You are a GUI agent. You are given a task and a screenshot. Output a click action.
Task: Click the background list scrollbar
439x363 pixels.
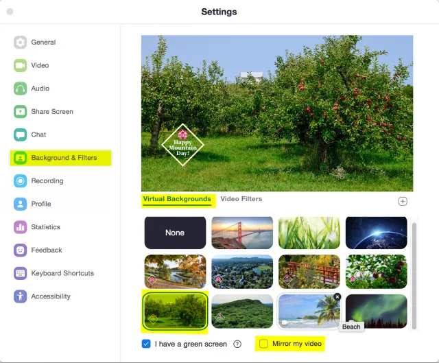(x=414, y=276)
